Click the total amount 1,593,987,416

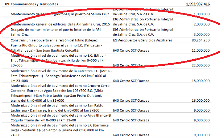(x=198, y=4)
